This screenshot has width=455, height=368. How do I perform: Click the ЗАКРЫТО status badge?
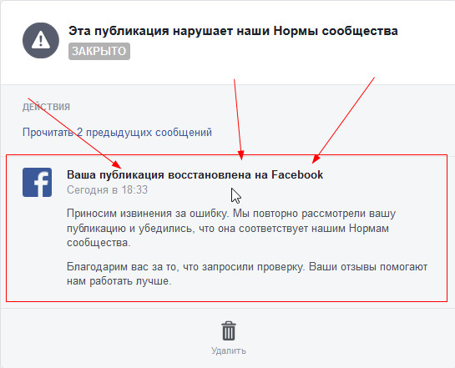(99, 52)
